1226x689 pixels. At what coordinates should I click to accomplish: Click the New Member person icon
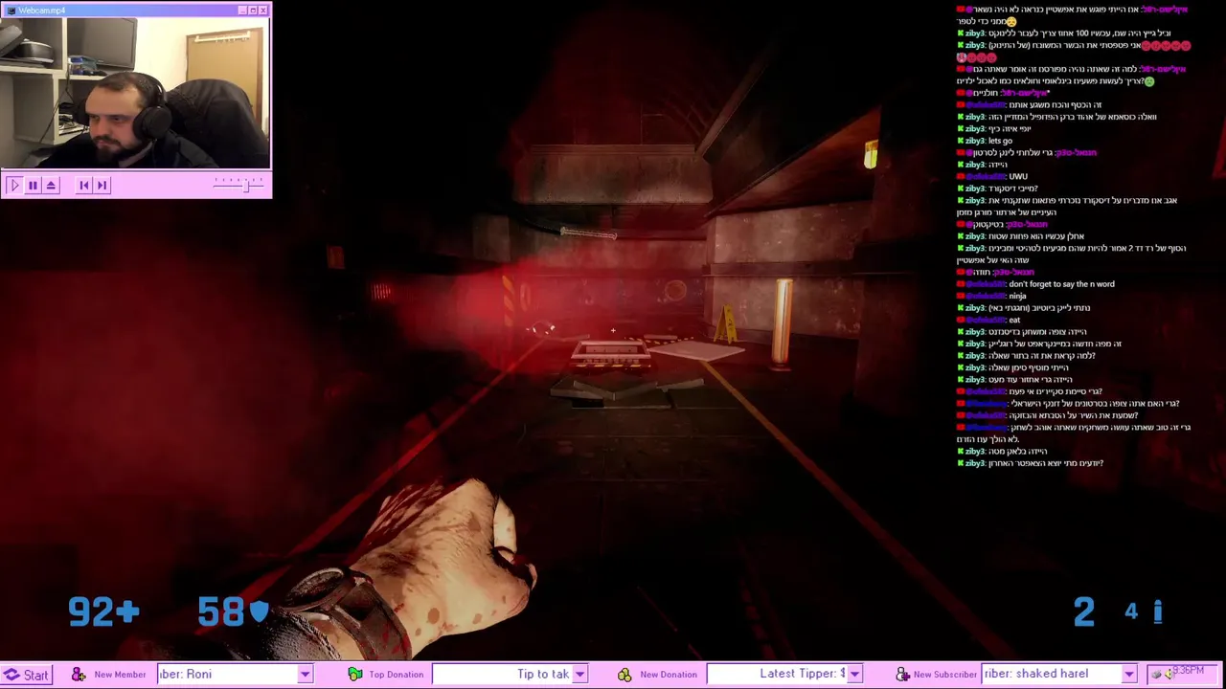79,675
